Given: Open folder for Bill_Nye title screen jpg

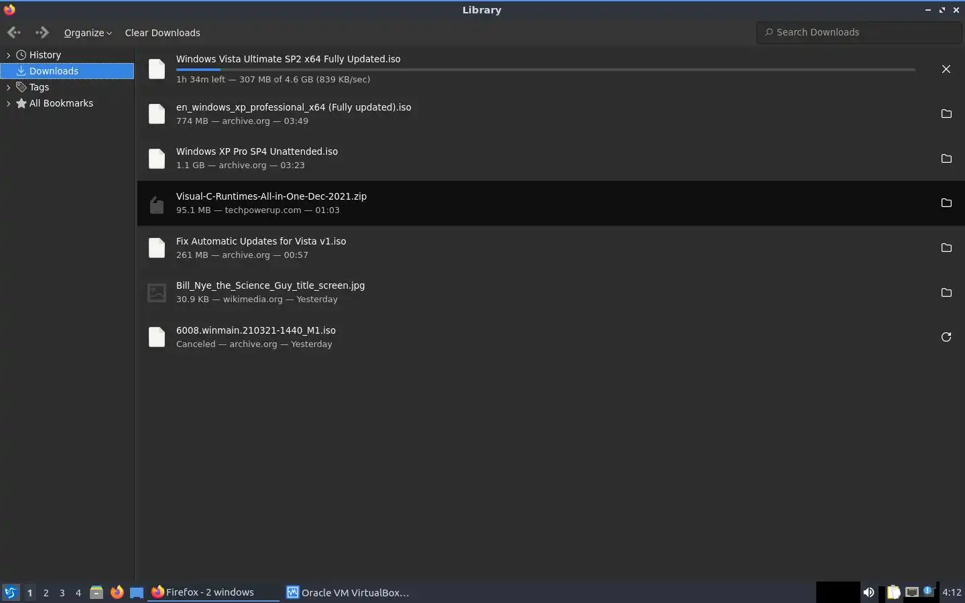Looking at the screenshot, I should (x=946, y=293).
